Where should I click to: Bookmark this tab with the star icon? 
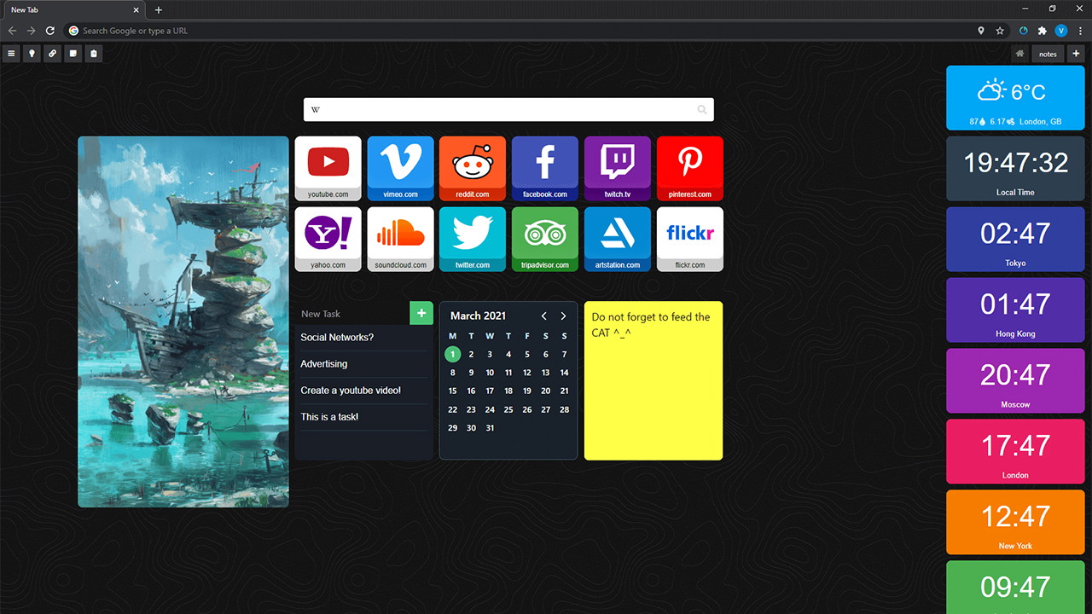click(x=1000, y=31)
